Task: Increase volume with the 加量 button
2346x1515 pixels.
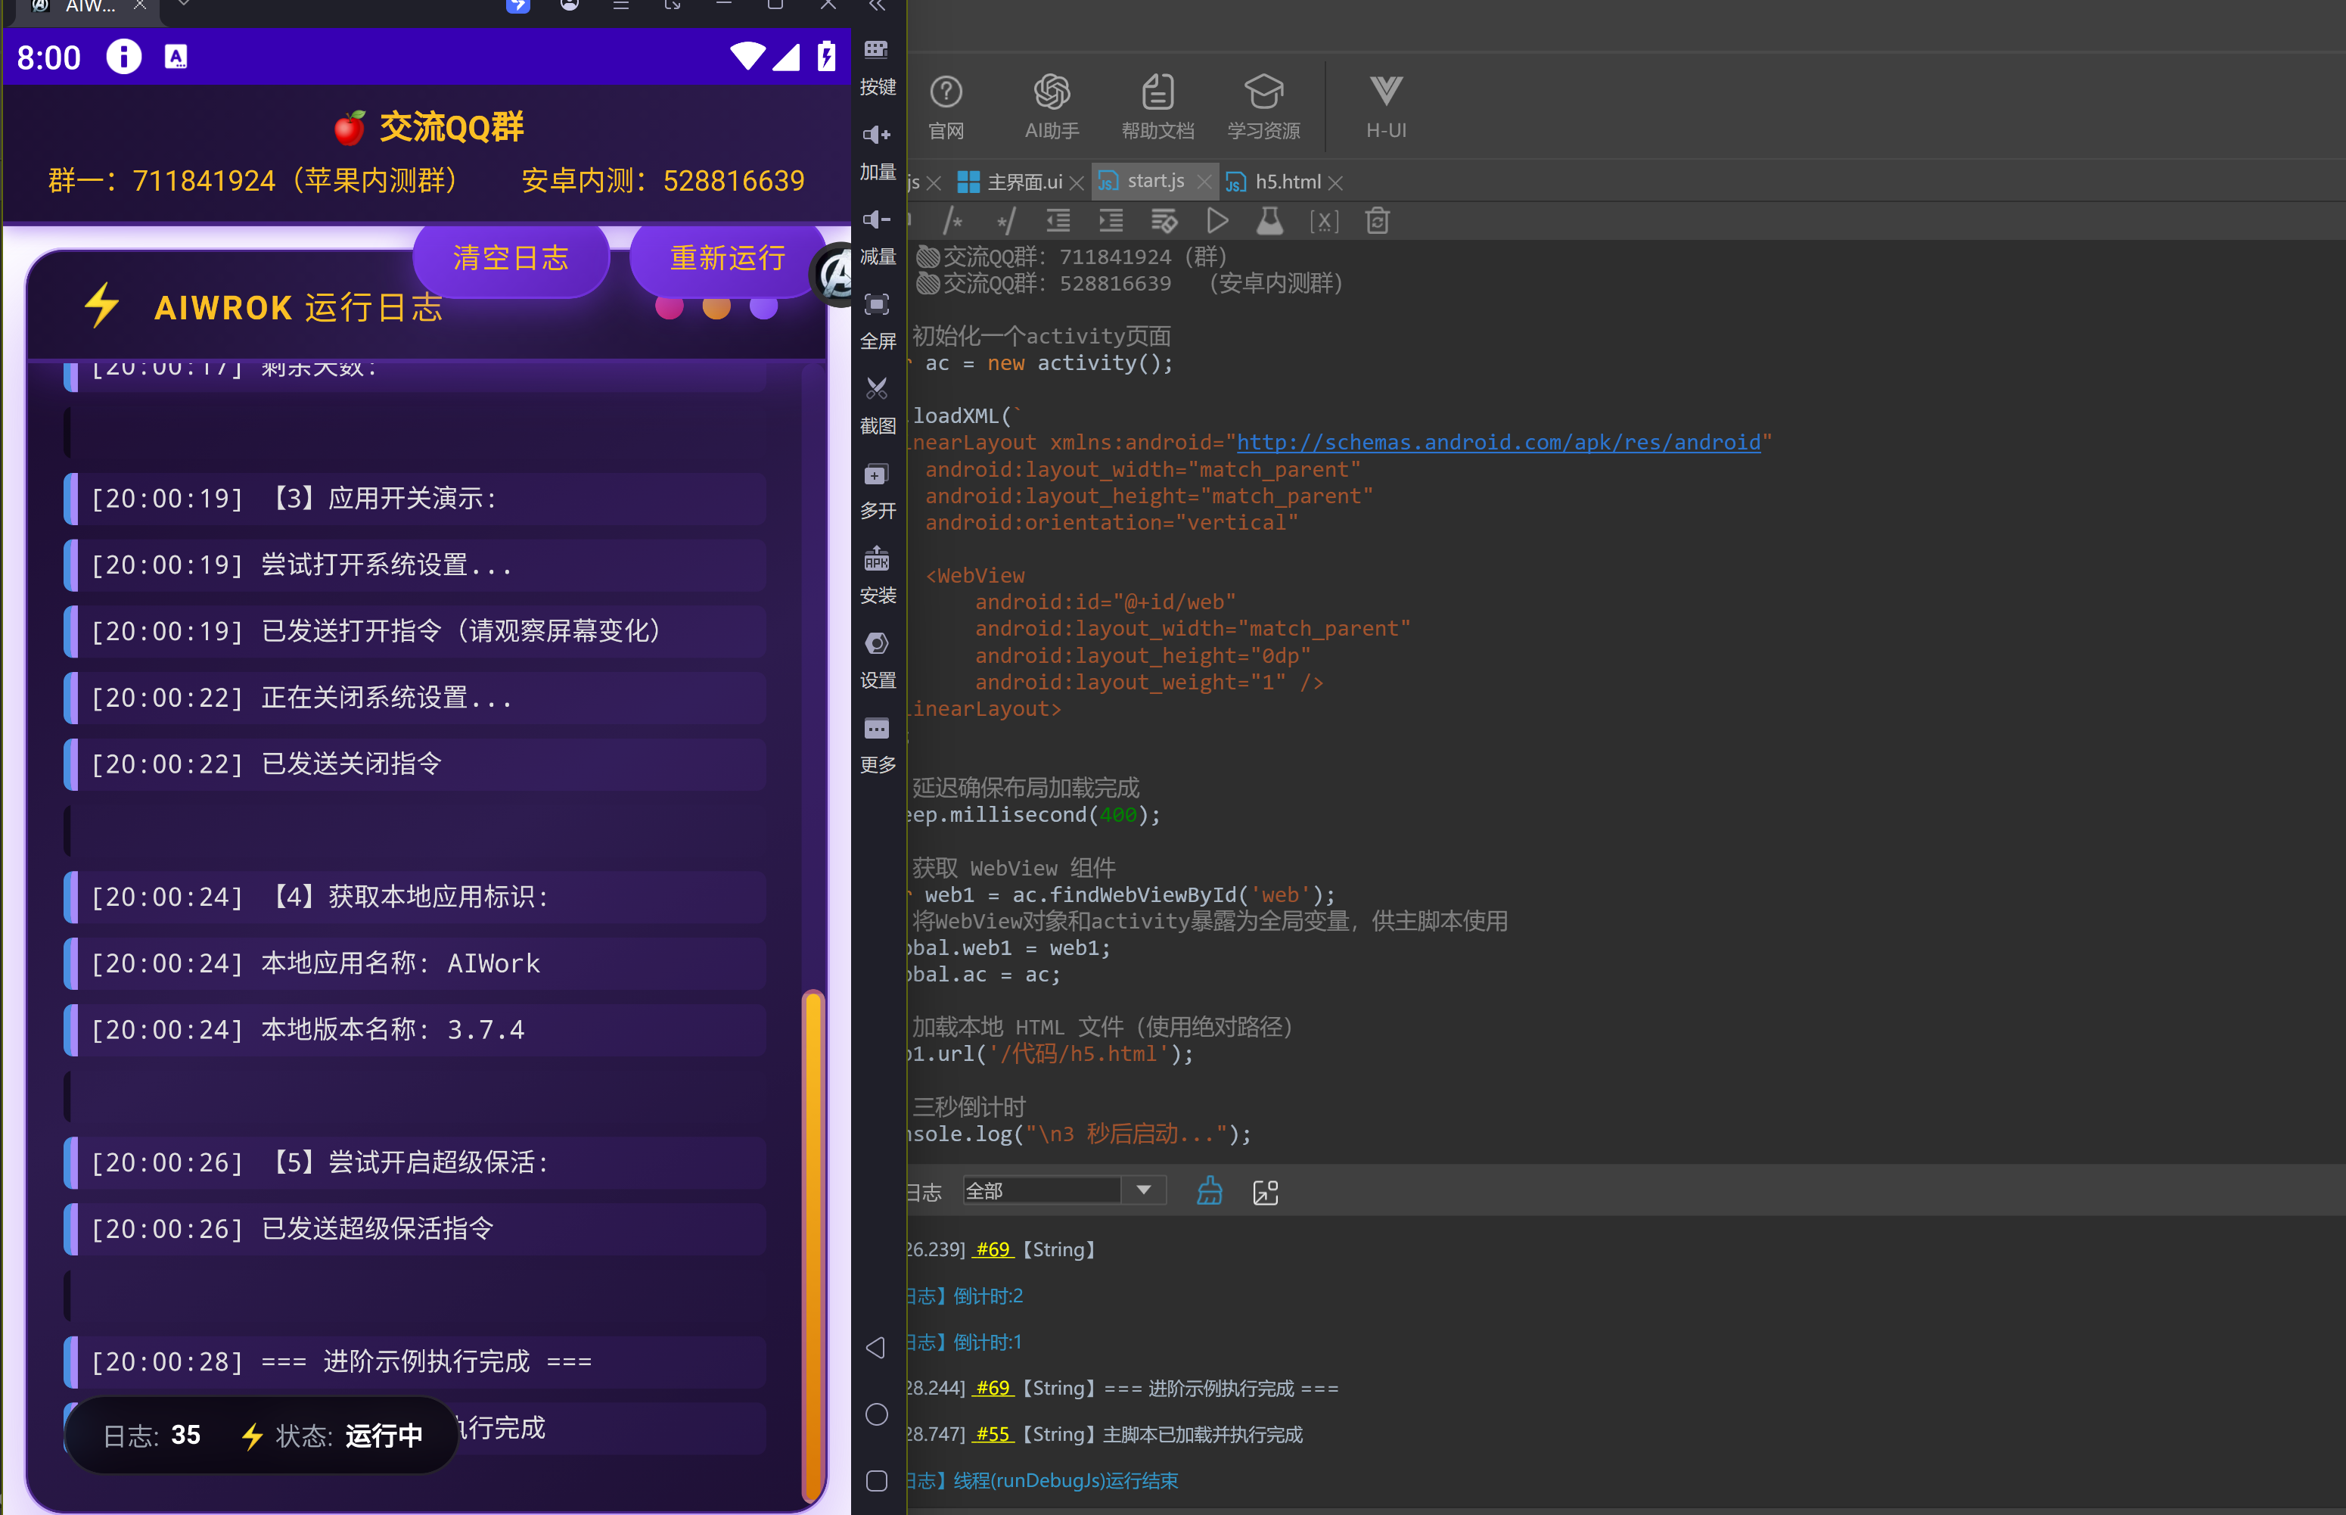Action: click(x=877, y=151)
